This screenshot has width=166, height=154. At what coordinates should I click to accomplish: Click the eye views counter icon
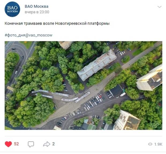click(150, 144)
